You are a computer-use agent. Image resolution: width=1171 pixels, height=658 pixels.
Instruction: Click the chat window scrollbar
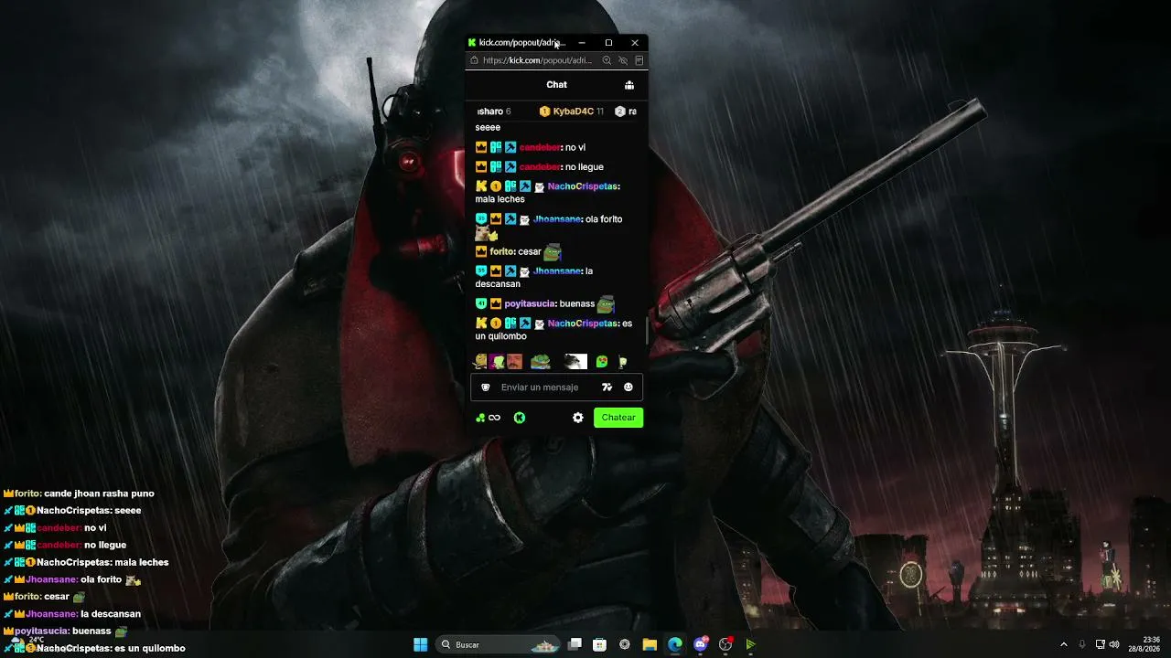coord(646,331)
